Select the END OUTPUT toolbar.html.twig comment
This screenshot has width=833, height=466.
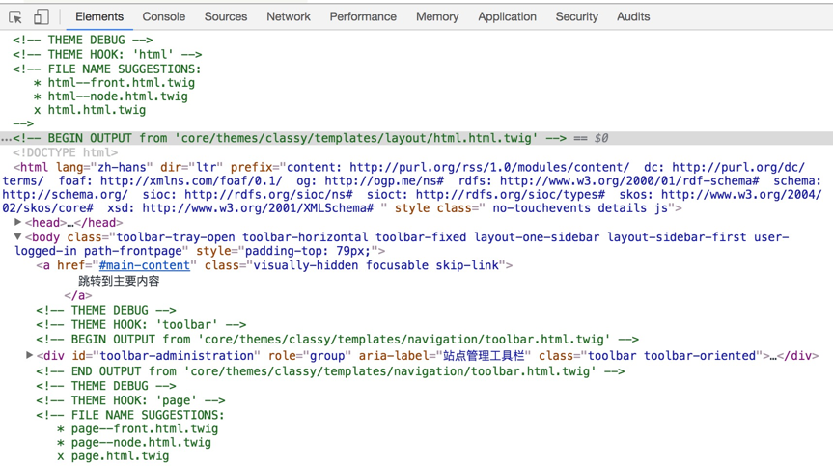coord(330,371)
